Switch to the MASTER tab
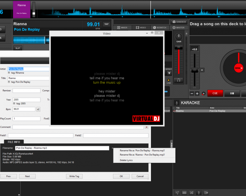Screen dimensions: 246x196 [179, 27]
